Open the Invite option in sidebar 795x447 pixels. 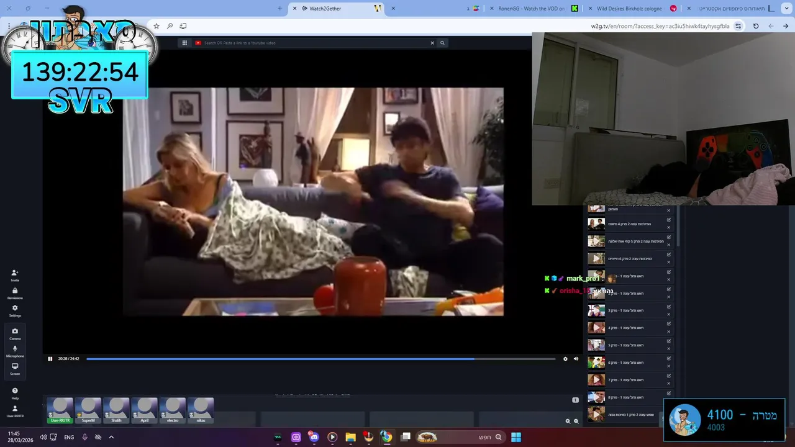click(x=15, y=275)
